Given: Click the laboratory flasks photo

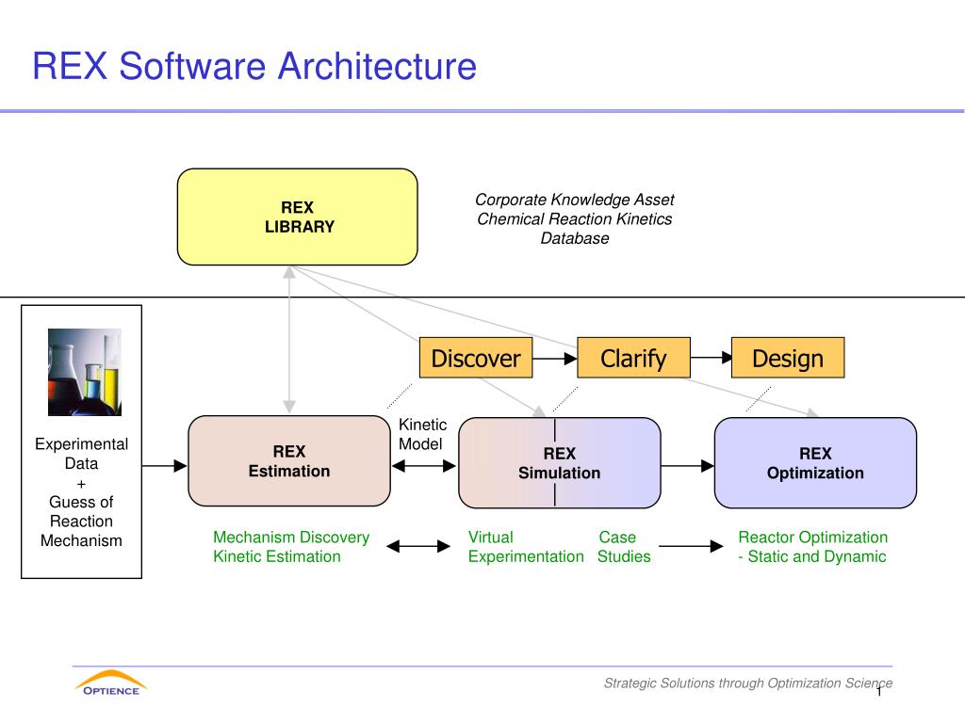Looking at the screenshot, I should tap(85, 373).
